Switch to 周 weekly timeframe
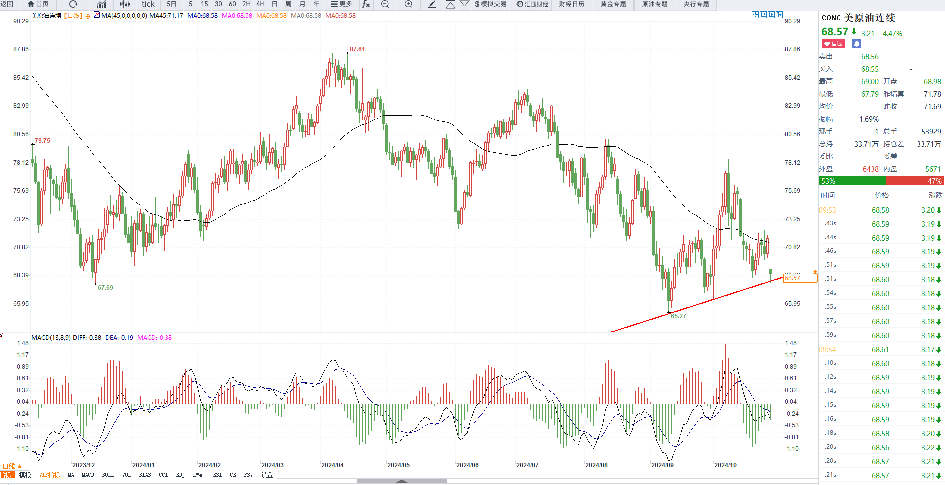Image resolution: width=945 pixels, height=485 pixels. pyautogui.click(x=288, y=4)
